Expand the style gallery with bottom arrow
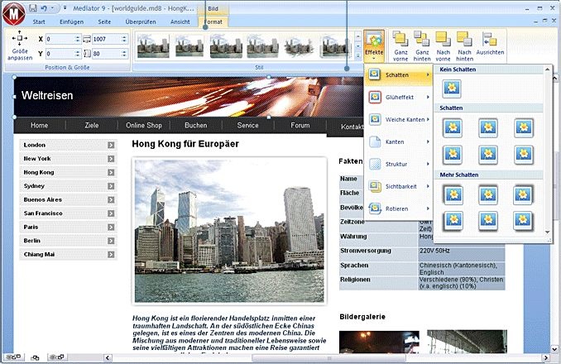This screenshot has width=561, height=364. [x=357, y=55]
